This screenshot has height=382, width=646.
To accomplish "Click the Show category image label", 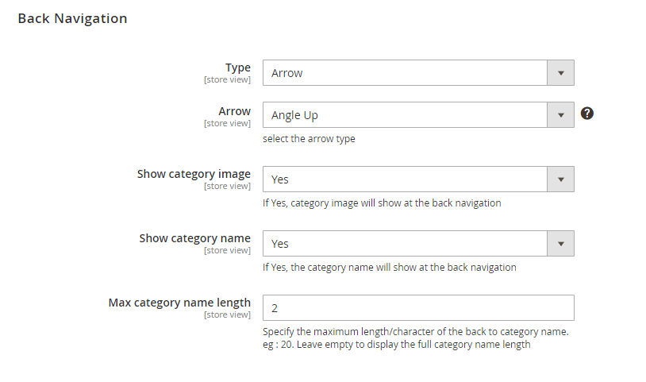I will (194, 174).
